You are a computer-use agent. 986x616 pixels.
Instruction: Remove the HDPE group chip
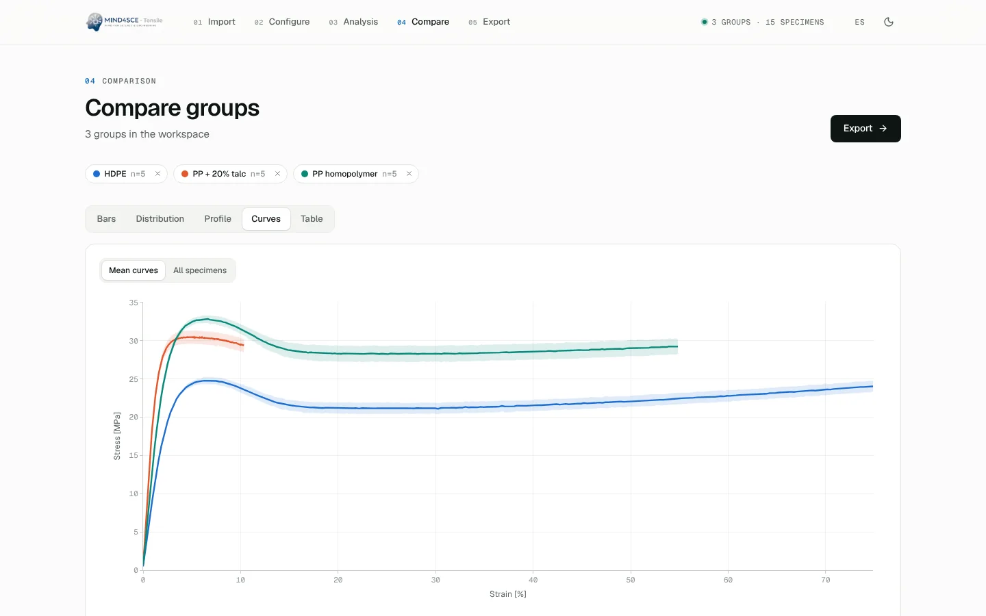pyautogui.click(x=157, y=174)
